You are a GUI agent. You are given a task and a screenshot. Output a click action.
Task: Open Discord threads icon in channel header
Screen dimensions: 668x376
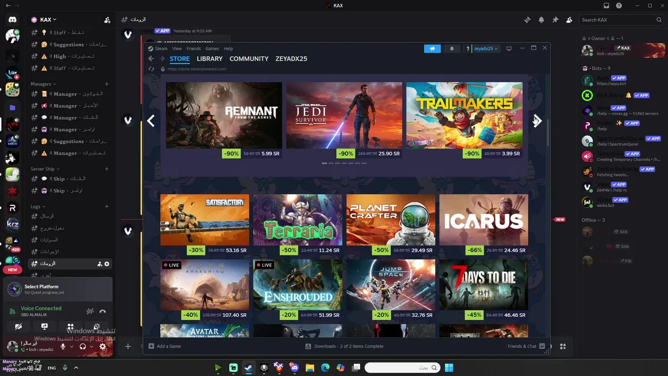pos(528,20)
